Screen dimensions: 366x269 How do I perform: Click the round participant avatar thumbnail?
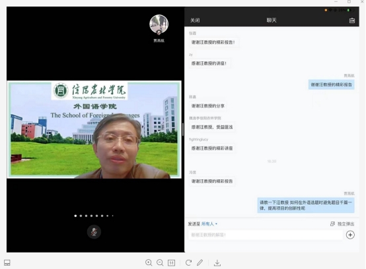(159, 24)
